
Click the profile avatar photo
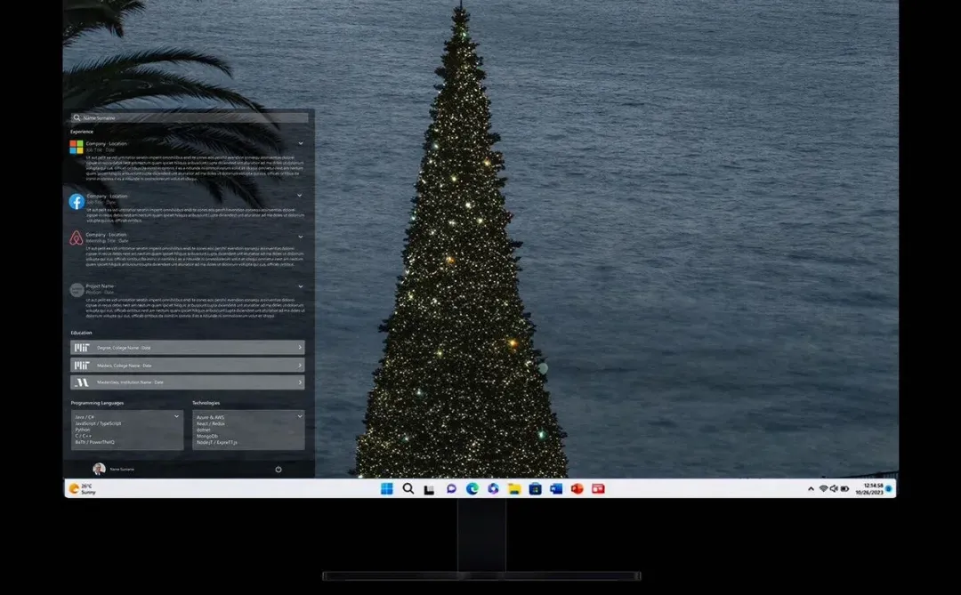[x=99, y=469]
